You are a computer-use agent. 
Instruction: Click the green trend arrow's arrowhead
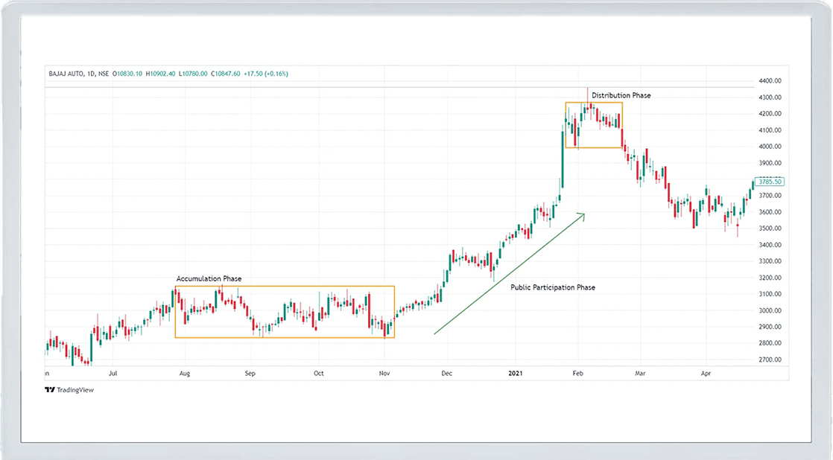[582, 216]
